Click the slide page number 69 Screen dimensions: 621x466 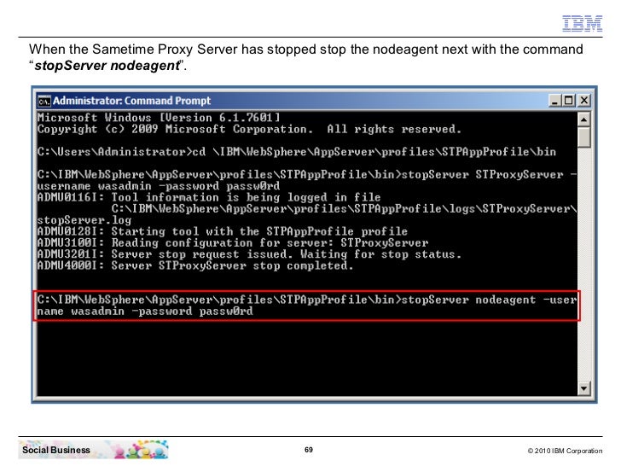(309, 450)
